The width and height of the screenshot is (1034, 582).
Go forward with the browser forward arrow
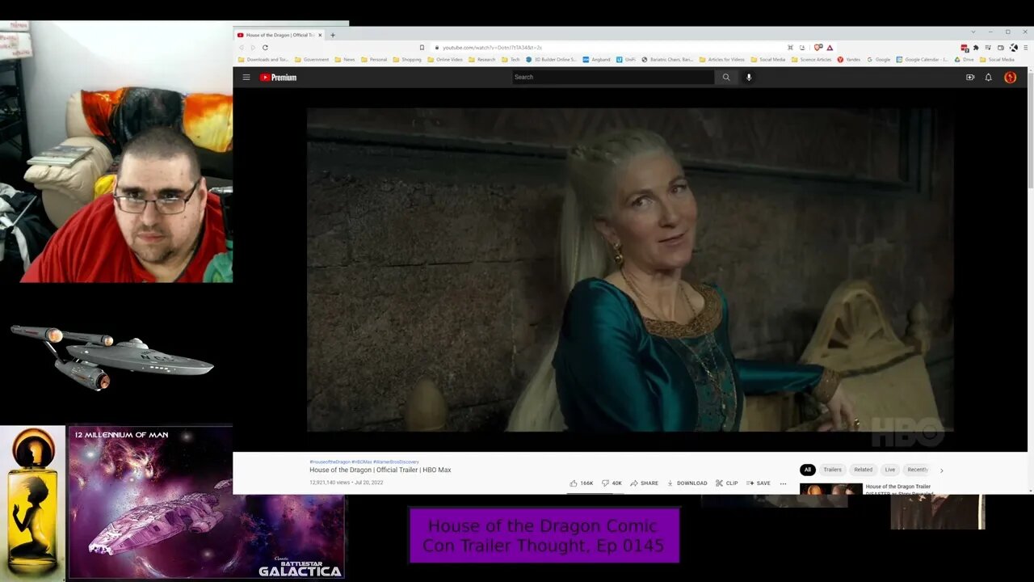(252, 48)
